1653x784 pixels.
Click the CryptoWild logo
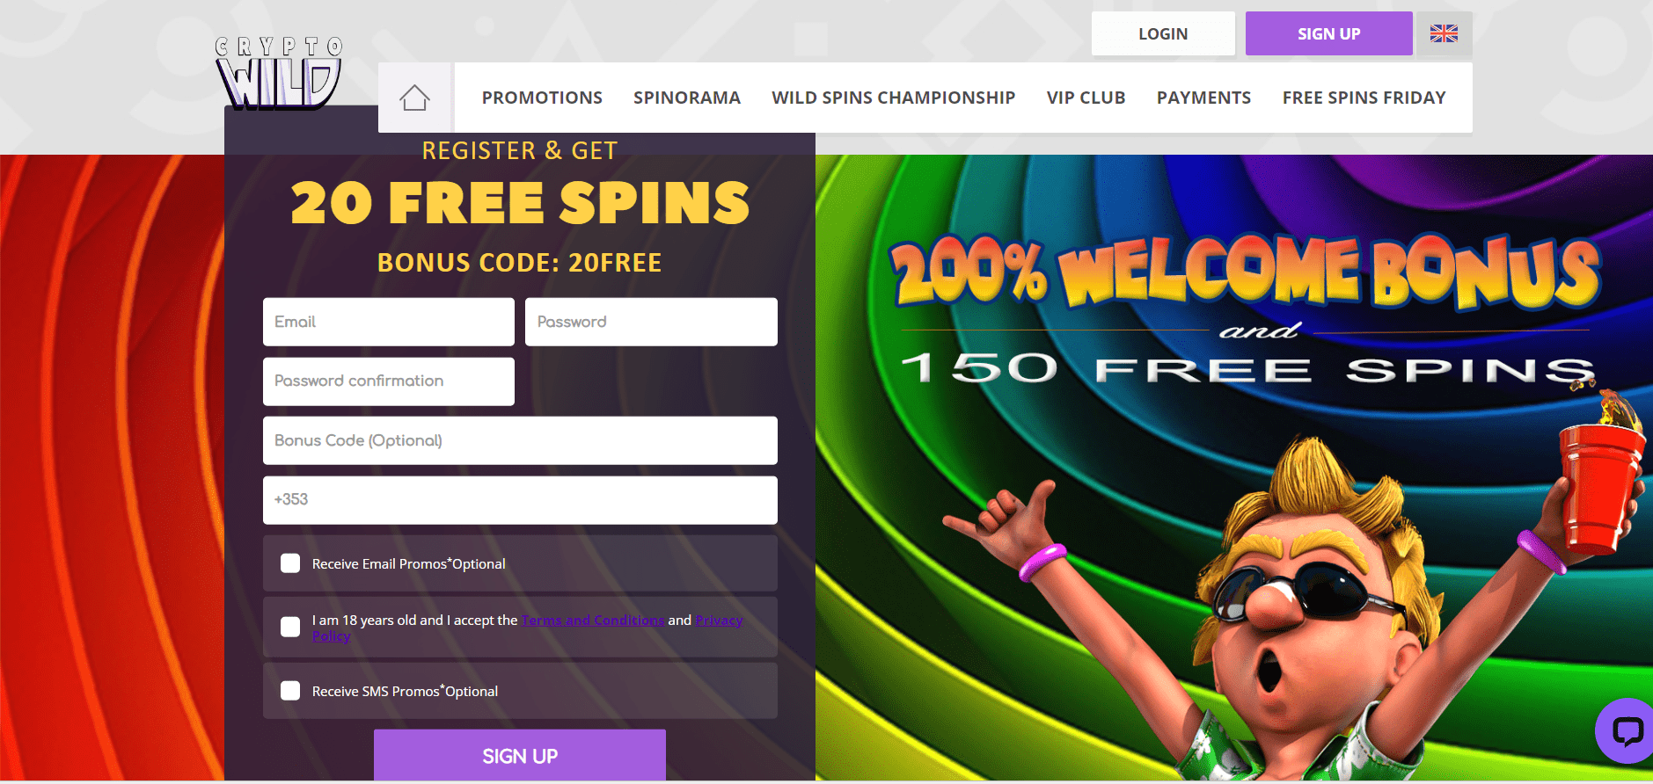click(x=280, y=73)
